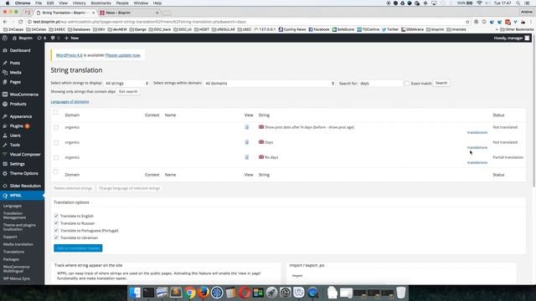Viewport: 536px width, 301px height.
Task: Click view icon for 'Show post date' string
Action: coord(247,127)
